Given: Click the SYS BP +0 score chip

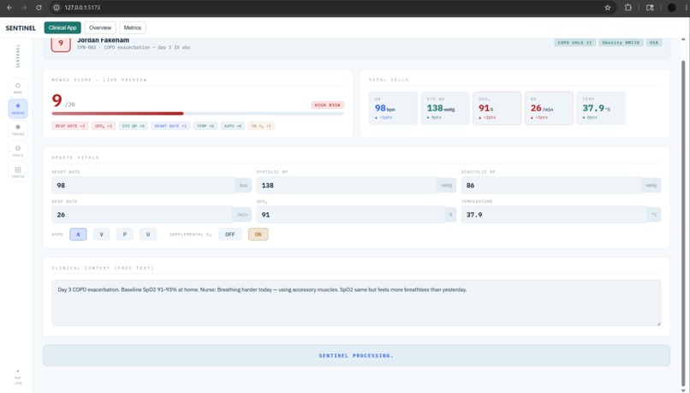Looking at the screenshot, I should click(133, 126).
